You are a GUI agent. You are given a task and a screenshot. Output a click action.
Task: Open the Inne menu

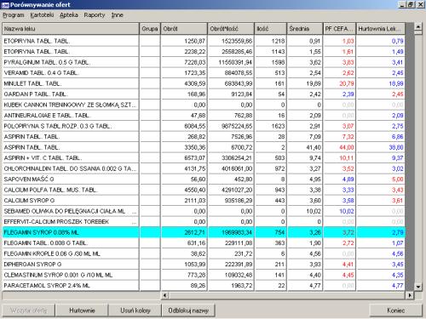click(118, 15)
